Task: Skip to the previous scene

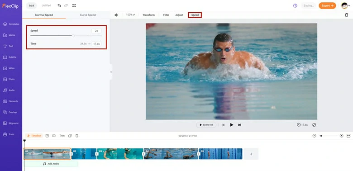Action: 223,125
